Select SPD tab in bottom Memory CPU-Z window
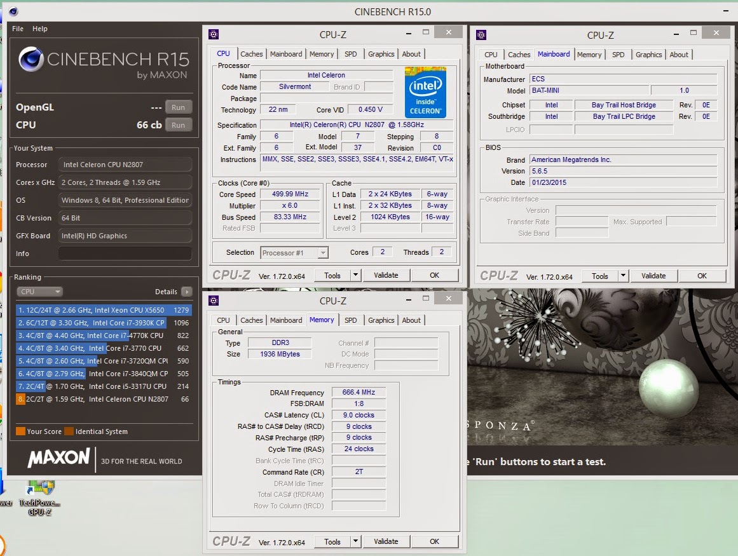 click(x=351, y=320)
